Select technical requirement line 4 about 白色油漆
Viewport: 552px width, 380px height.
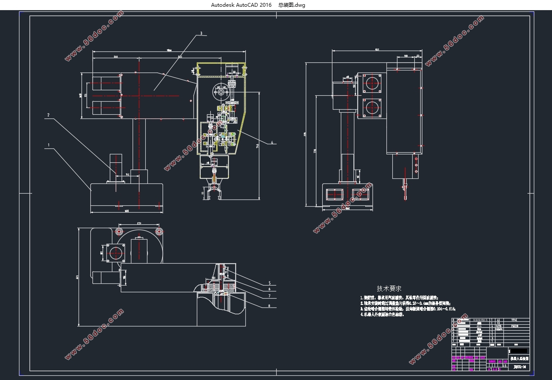point(382,315)
